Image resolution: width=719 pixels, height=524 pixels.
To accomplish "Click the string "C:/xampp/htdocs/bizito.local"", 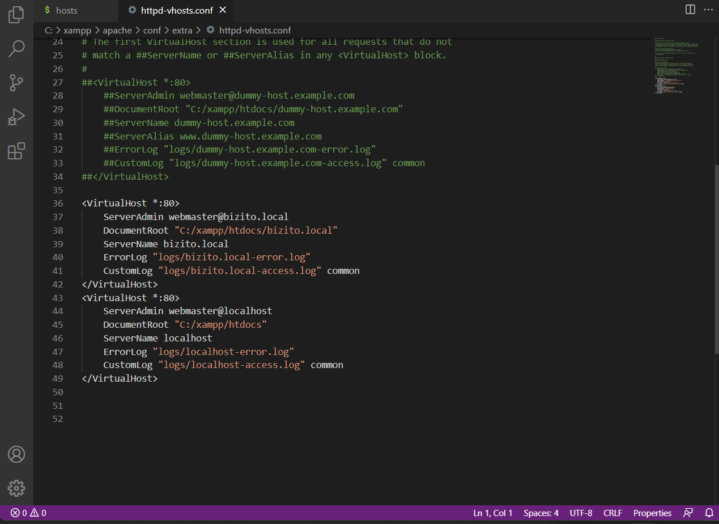I will [256, 230].
